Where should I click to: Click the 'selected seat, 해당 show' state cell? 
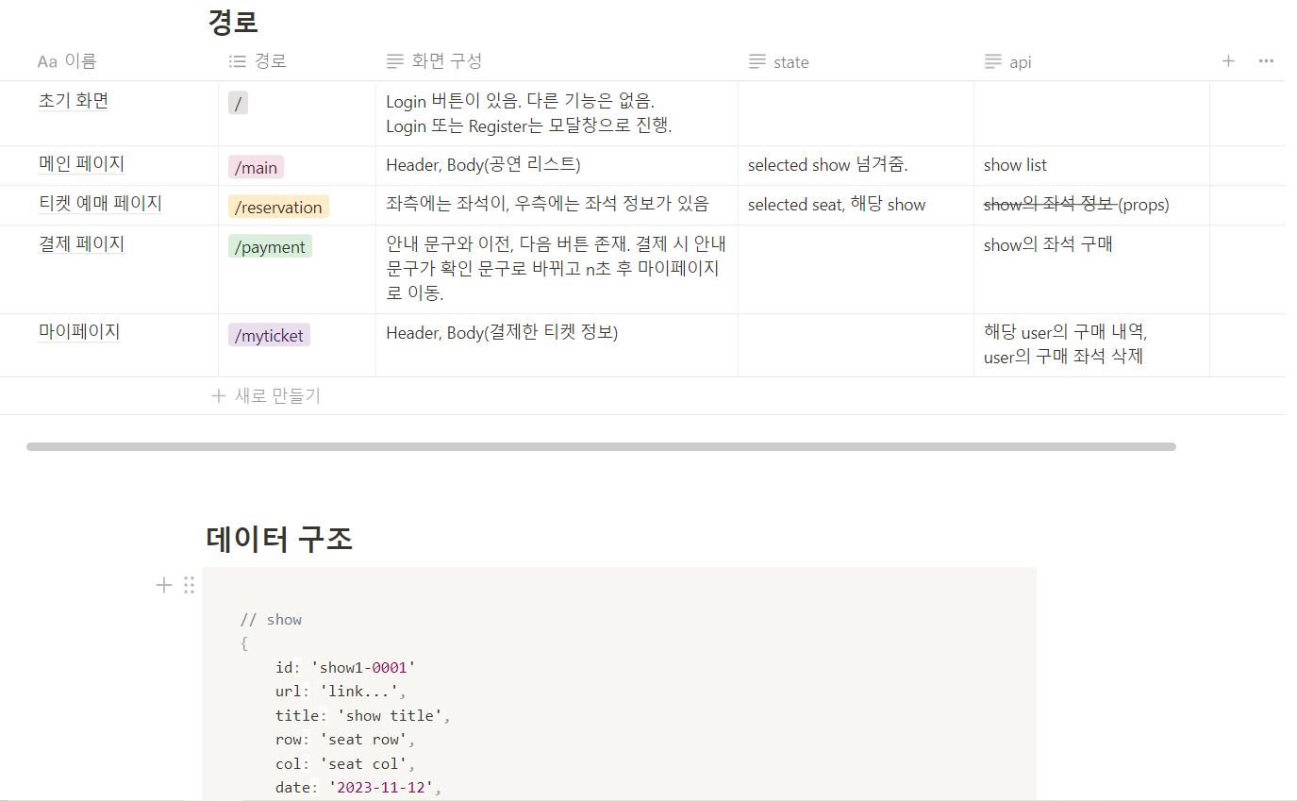856,205
